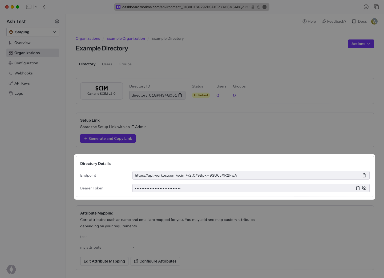
Task: Open workspace settings gear for Ash Test
Action: 57,21
